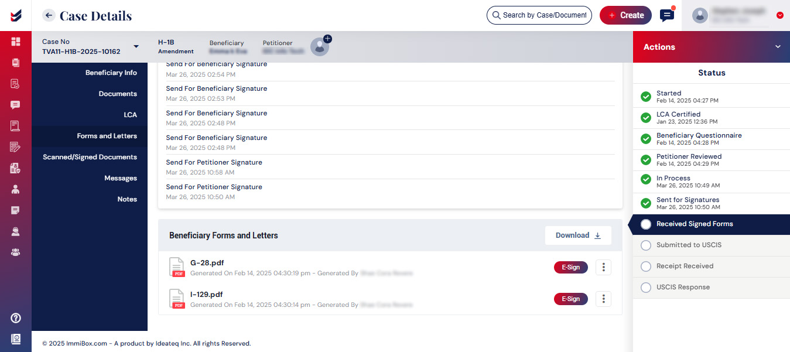Click the E-Sign button for I-129.pdf
This screenshot has width=790, height=352.
[x=570, y=299]
